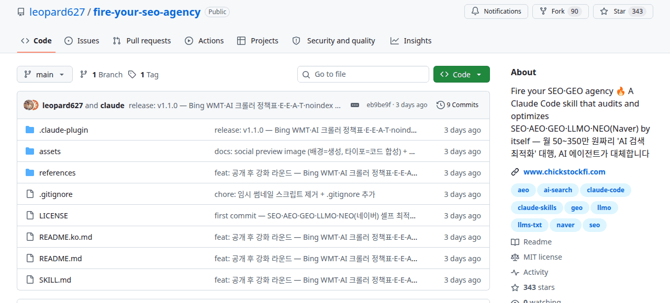The height and width of the screenshot is (303, 670).
Task: Open commit message 'chore: 임시 썸네일 스크립트 제거'
Action: [x=295, y=194]
